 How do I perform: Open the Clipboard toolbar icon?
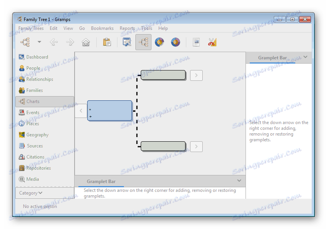click(107, 42)
